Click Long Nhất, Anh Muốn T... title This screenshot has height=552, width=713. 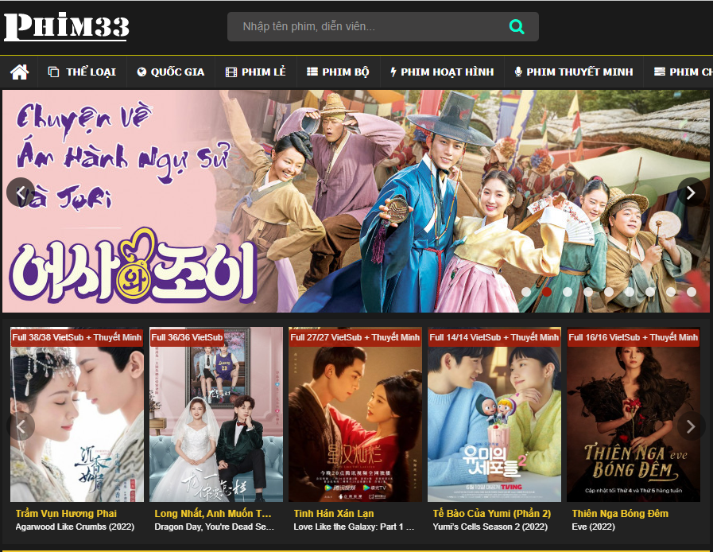click(213, 513)
